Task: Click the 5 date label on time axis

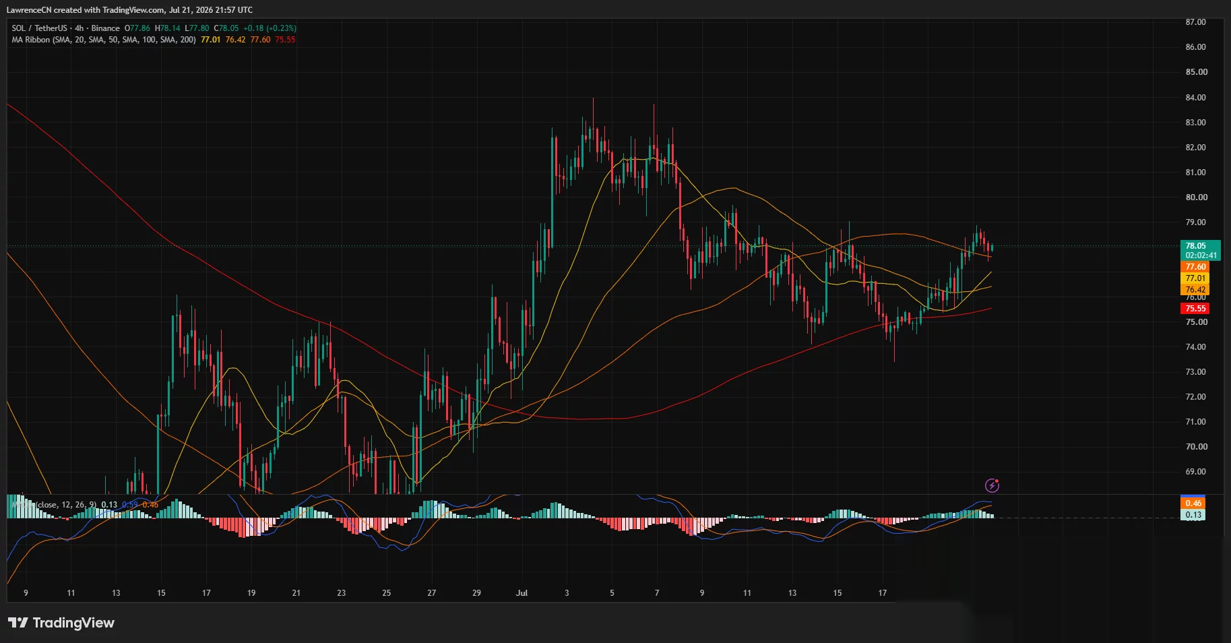Action: click(612, 593)
